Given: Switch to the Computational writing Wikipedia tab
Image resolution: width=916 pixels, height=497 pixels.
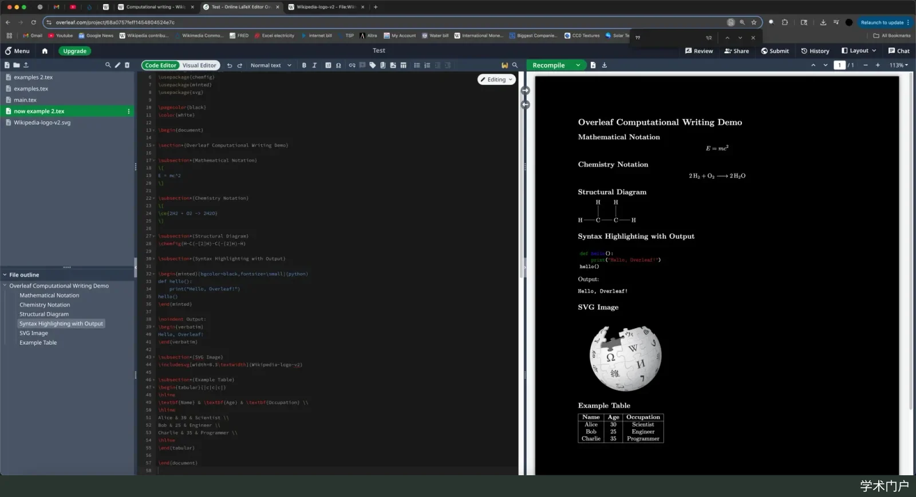Looking at the screenshot, I should [156, 7].
